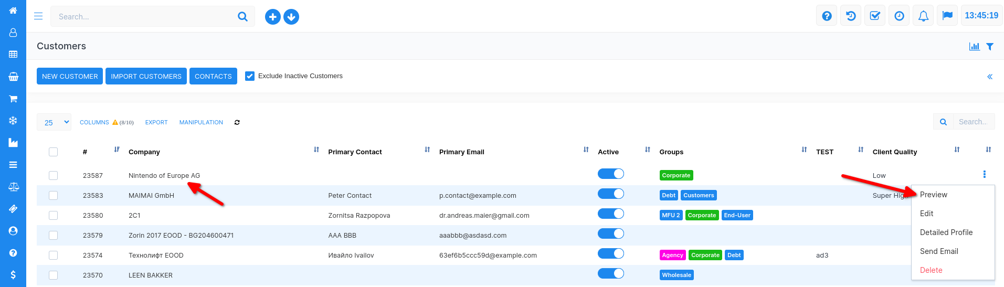
Task: Select the checkbox for MAIMAI GmbH row
Action: 53,196
